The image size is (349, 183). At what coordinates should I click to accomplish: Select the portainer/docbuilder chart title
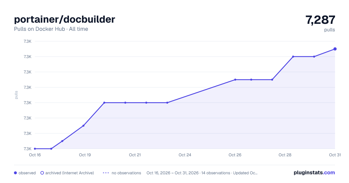65,19
